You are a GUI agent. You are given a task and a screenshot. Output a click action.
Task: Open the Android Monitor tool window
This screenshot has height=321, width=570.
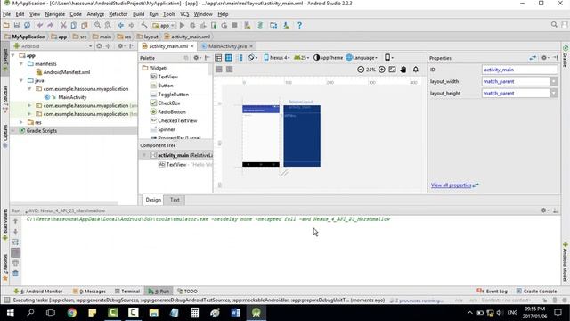38,292
